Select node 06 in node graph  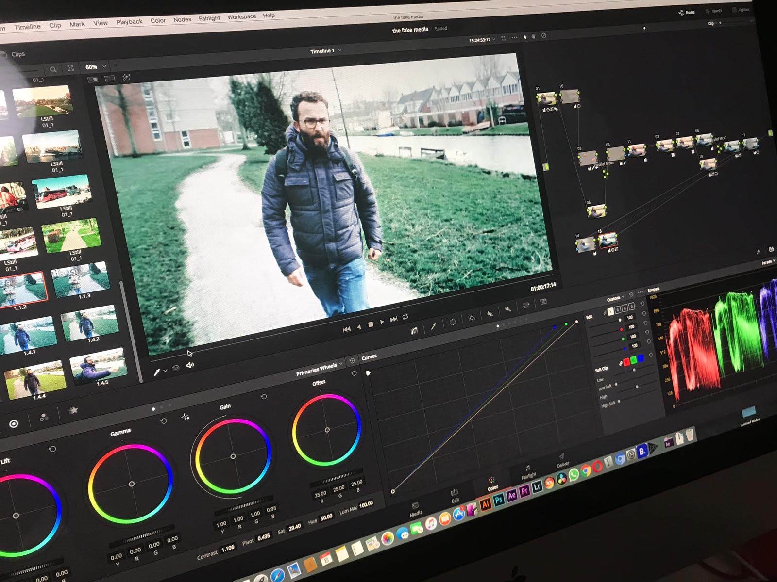tap(596, 211)
